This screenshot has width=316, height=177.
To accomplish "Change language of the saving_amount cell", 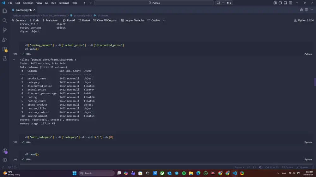I will pos(308,54).
